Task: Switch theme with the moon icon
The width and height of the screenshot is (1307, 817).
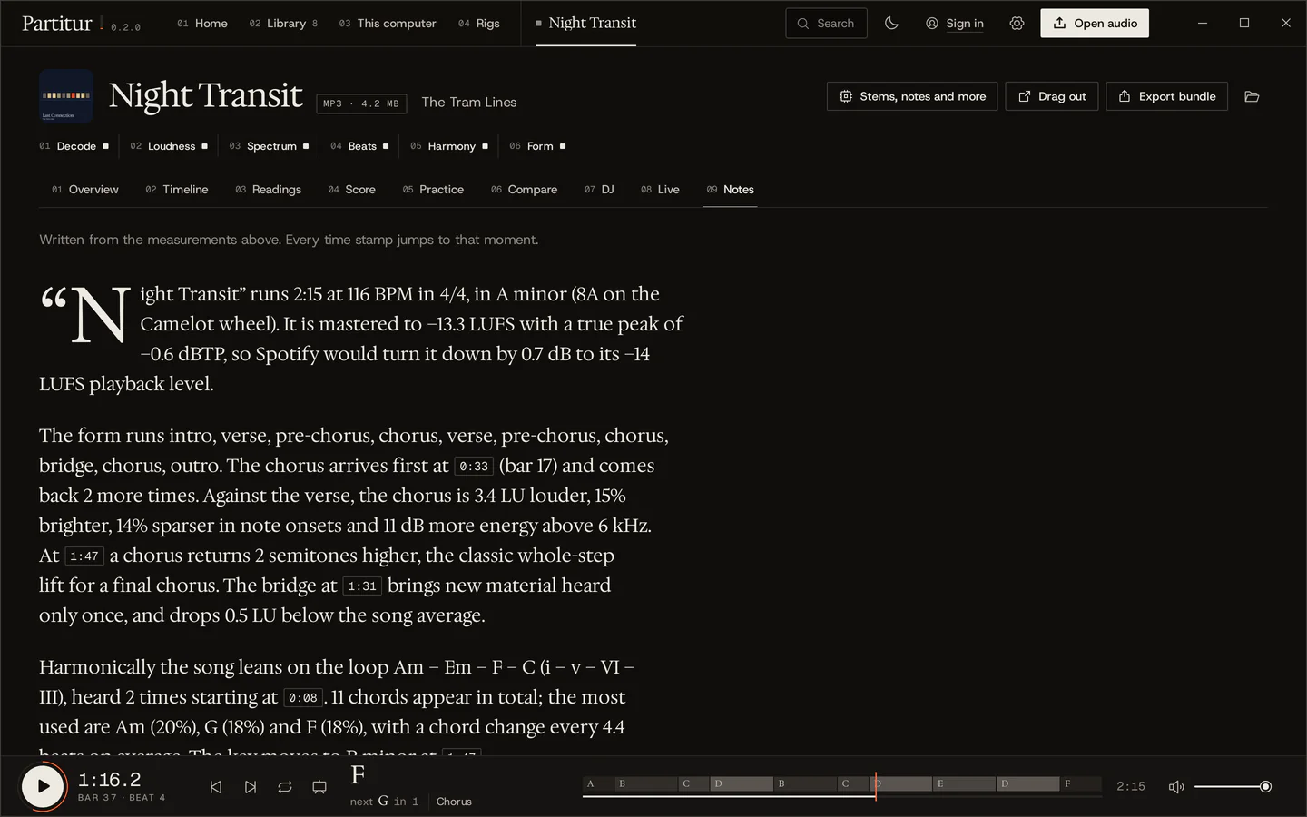Action: coord(891,24)
